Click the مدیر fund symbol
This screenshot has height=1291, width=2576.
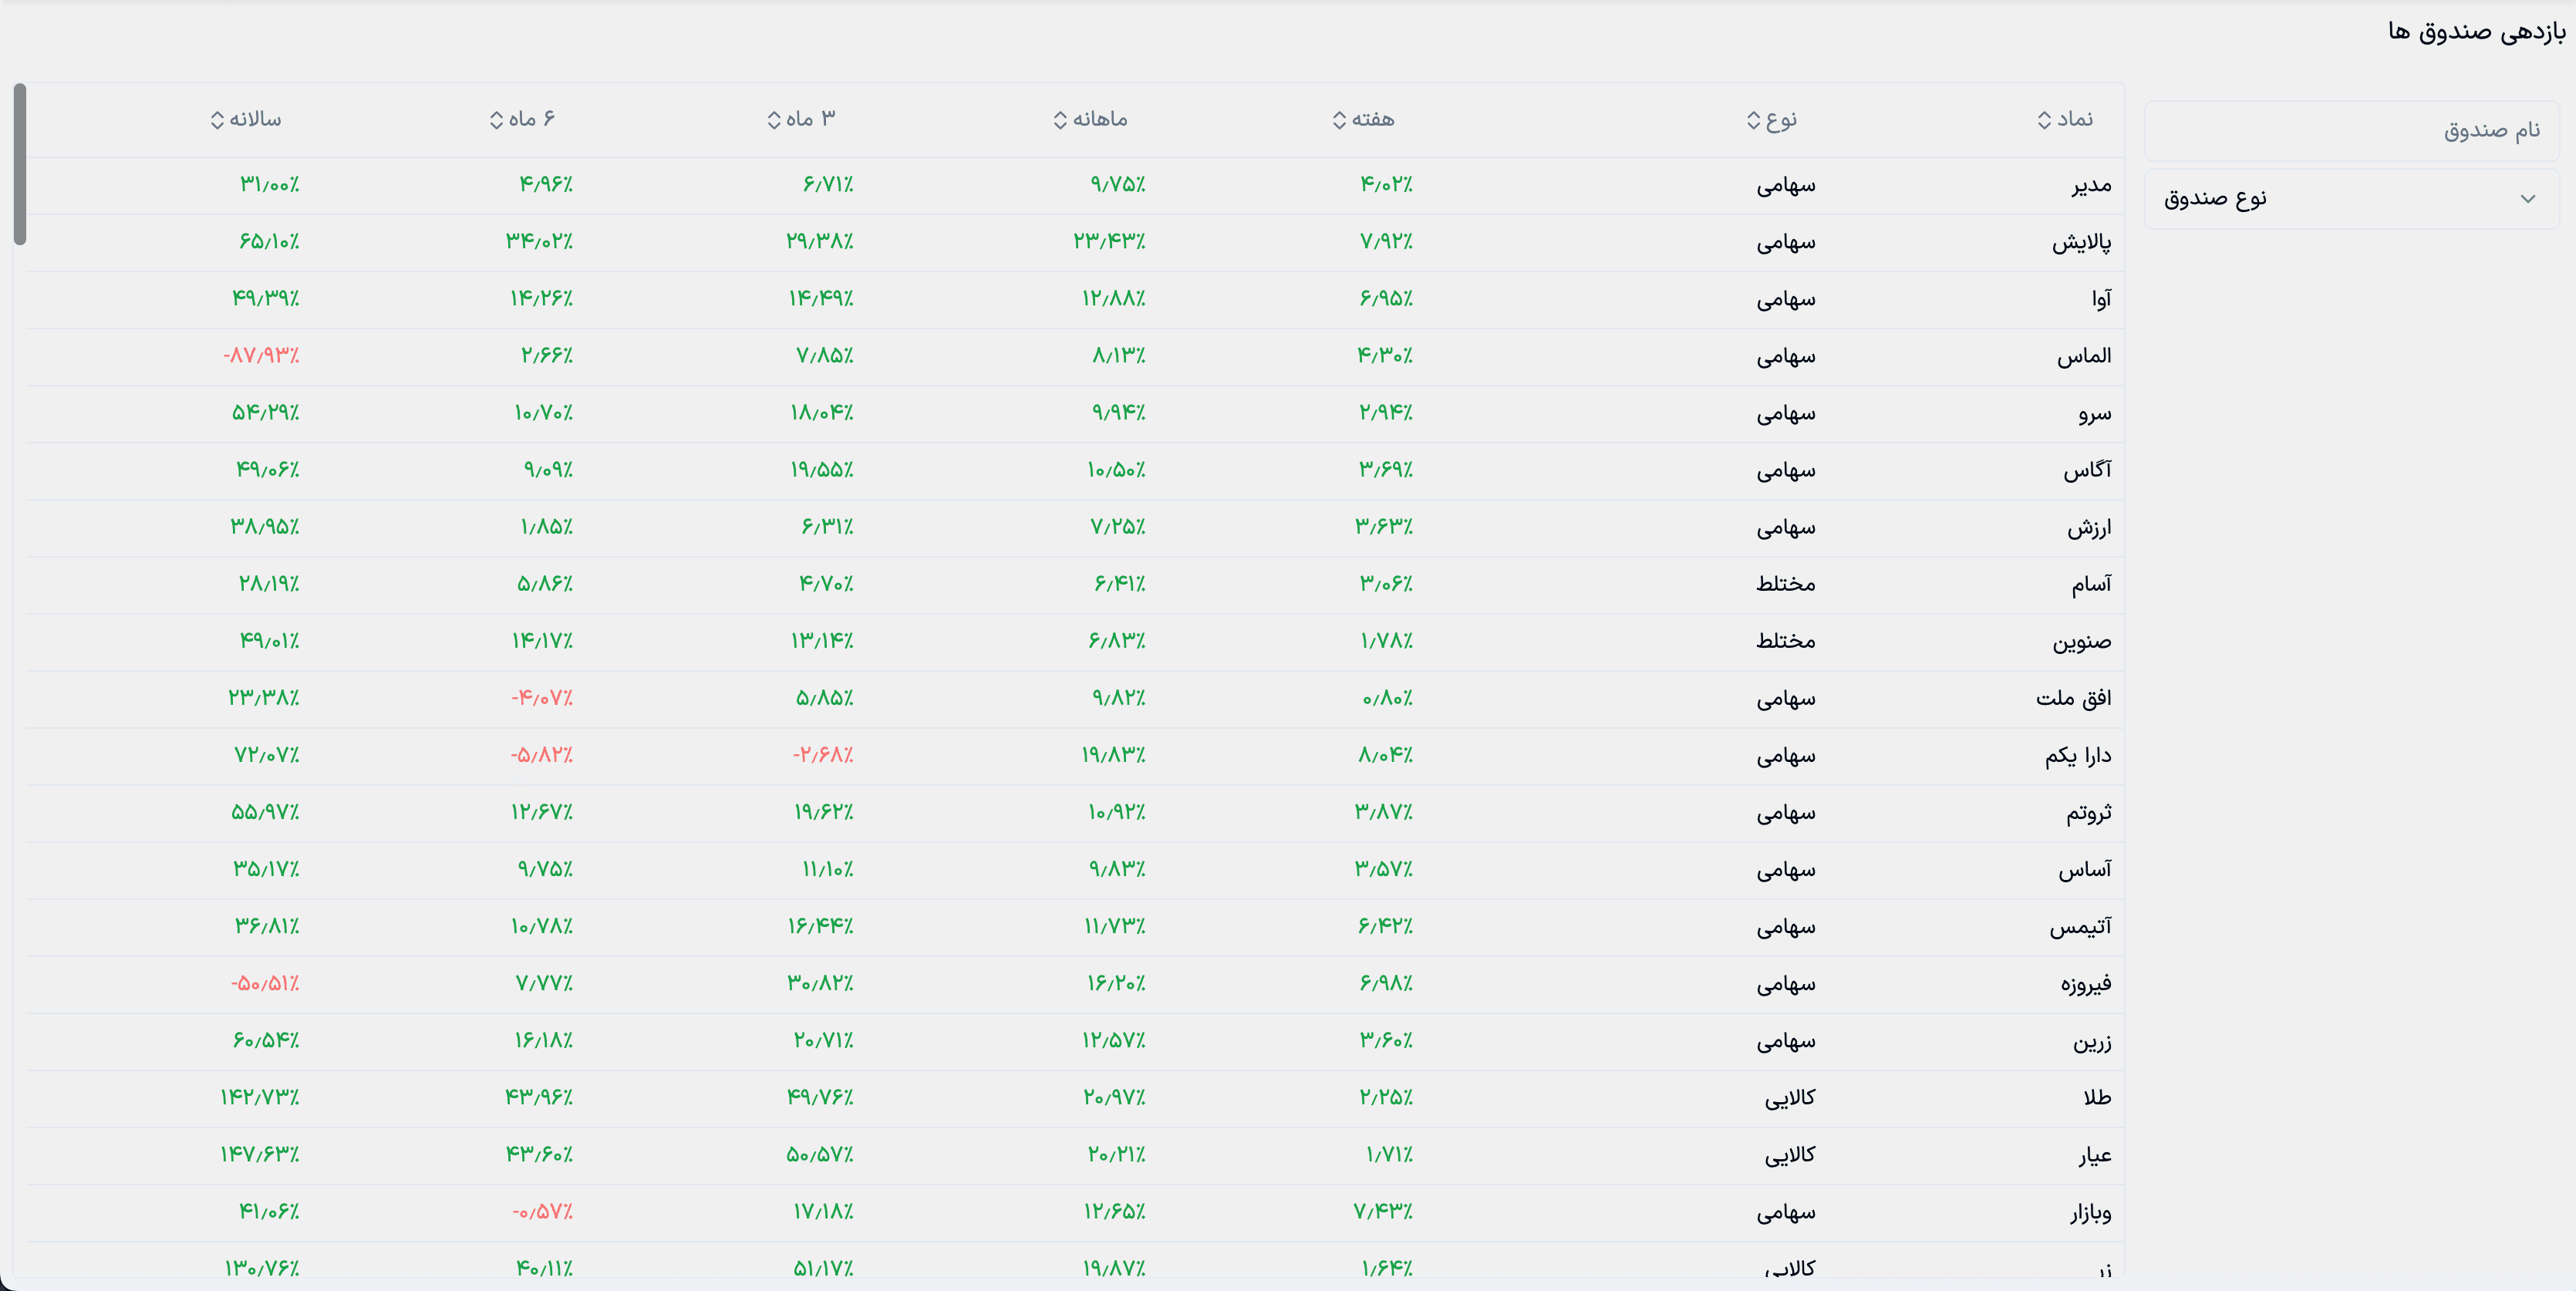click(x=2091, y=185)
